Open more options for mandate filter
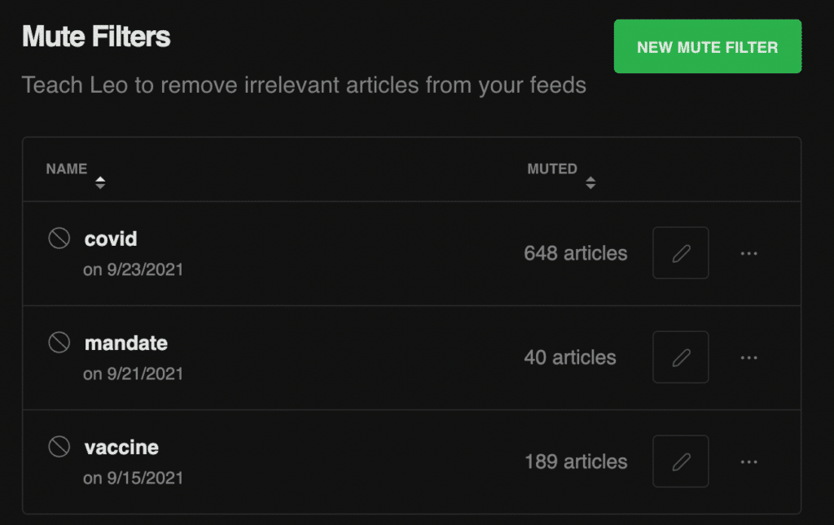The image size is (834, 525). [749, 357]
